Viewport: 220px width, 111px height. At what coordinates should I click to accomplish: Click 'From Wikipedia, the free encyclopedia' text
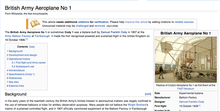click(26, 14)
